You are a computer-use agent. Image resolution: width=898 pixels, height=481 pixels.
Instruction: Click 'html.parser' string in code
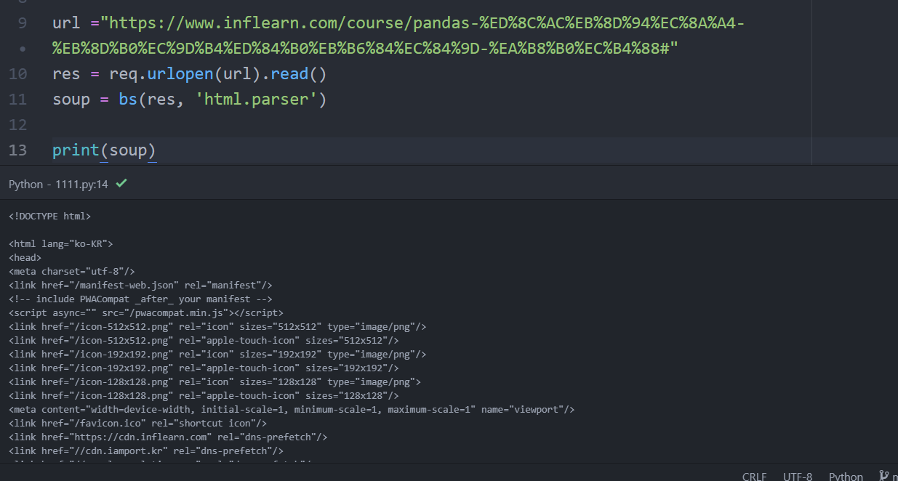256,100
